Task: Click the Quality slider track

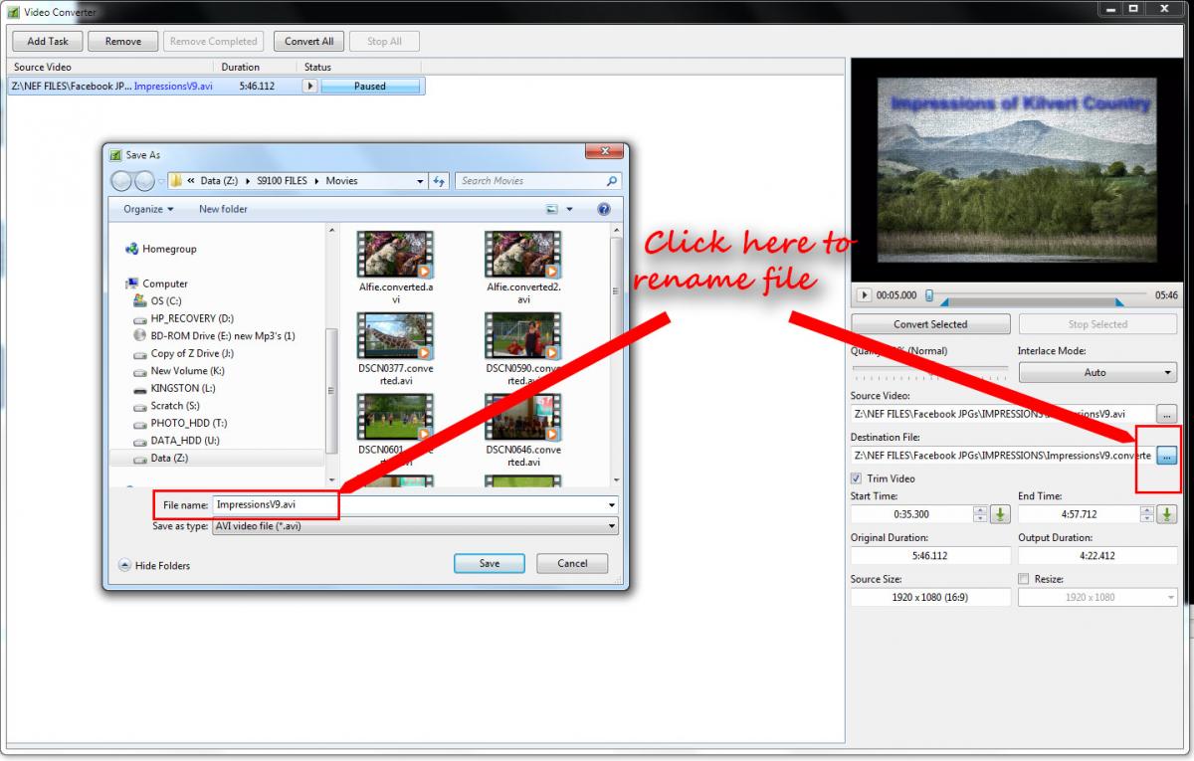Action: click(930, 368)
